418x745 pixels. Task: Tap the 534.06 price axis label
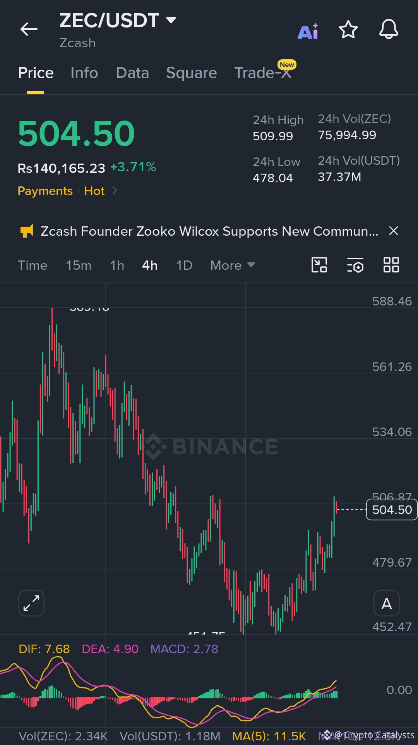coord(392,432)
